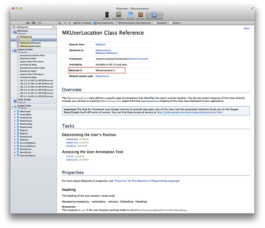Image resolution: width=265 pixels, height=228 pixels.
Task: Open first Displaying Maps guide
Action: point(28,58)
